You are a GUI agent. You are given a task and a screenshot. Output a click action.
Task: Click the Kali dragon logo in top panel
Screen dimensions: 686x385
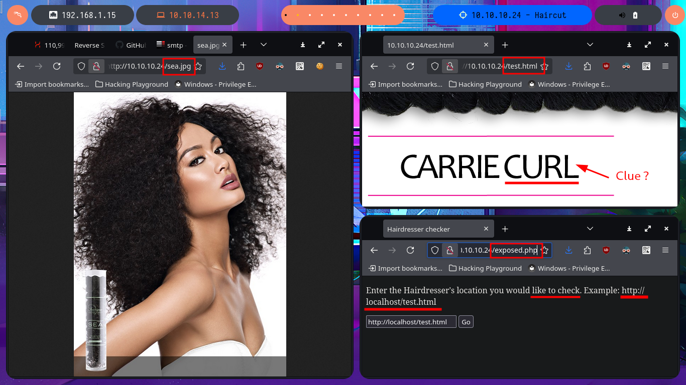pyautogui.click(x=17, y=15)
